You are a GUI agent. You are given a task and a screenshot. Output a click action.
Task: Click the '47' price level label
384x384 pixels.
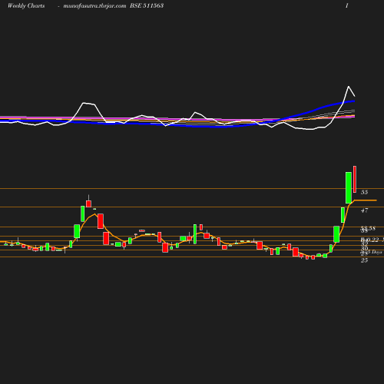(364, 210)
